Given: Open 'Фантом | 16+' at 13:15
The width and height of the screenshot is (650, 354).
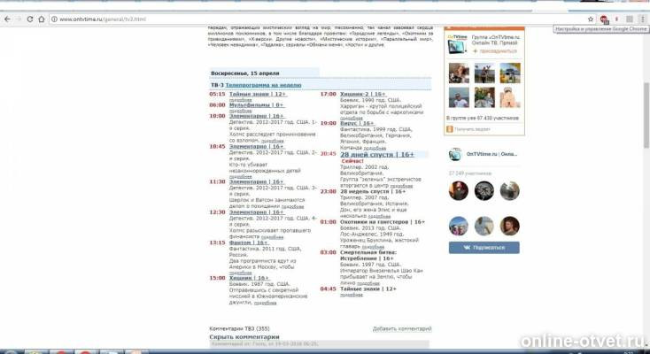Looking at the screenshot, I should pos(248,242).
